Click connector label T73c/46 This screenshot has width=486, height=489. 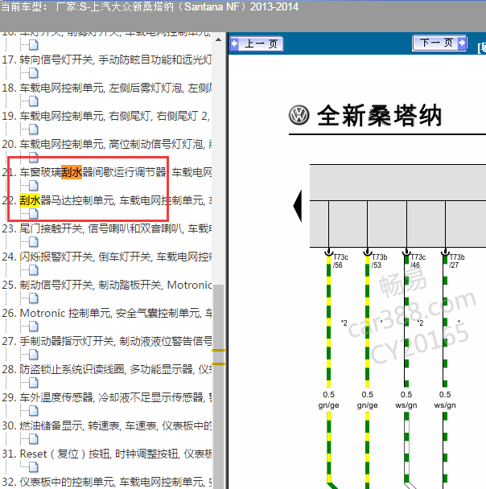pos(418,261)
